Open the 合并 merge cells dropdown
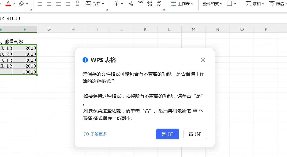Screen dimensions: 287x157 click(x=95, y=4)
